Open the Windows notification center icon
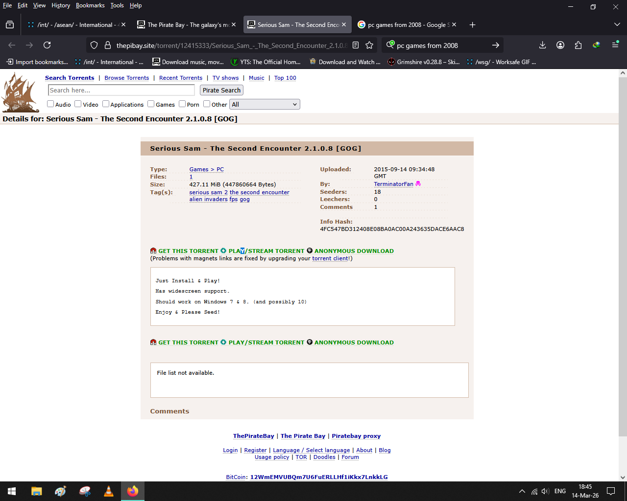627x501 pixels. 611,491
